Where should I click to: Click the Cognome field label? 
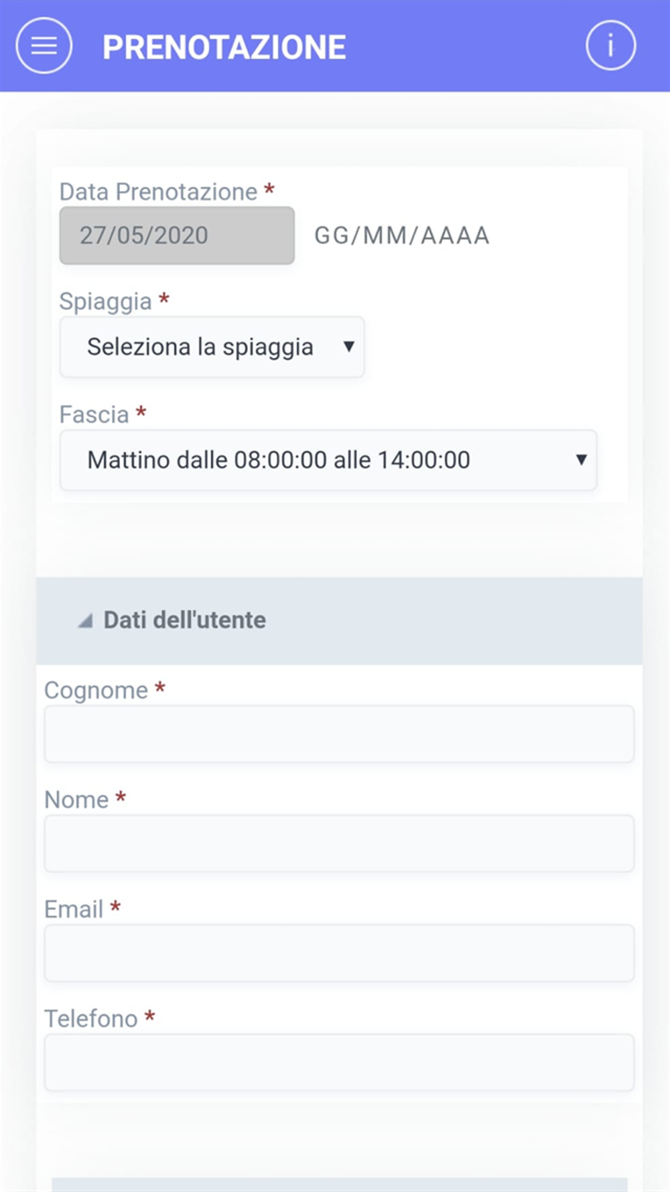tap(96, 691)
